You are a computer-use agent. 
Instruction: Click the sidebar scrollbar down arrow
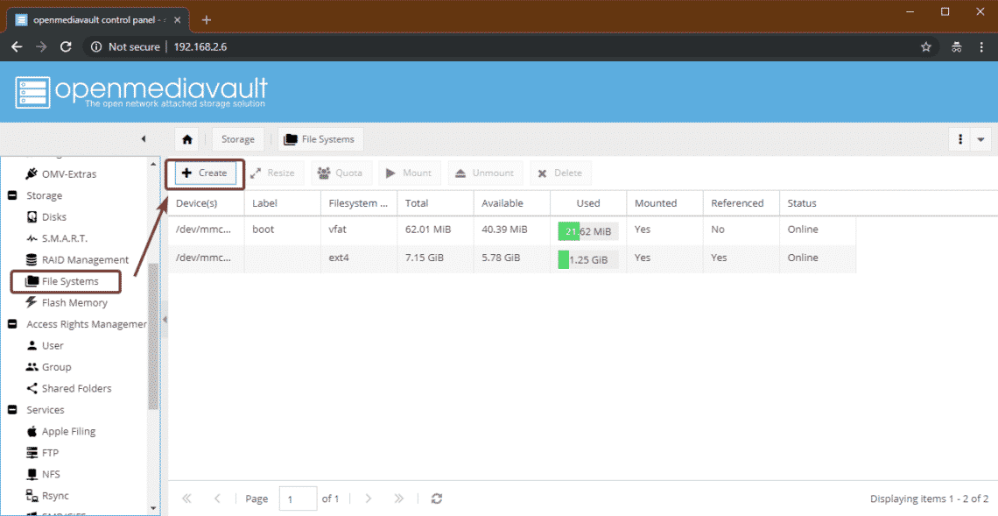pyautogui.click(x=153, y=508)
